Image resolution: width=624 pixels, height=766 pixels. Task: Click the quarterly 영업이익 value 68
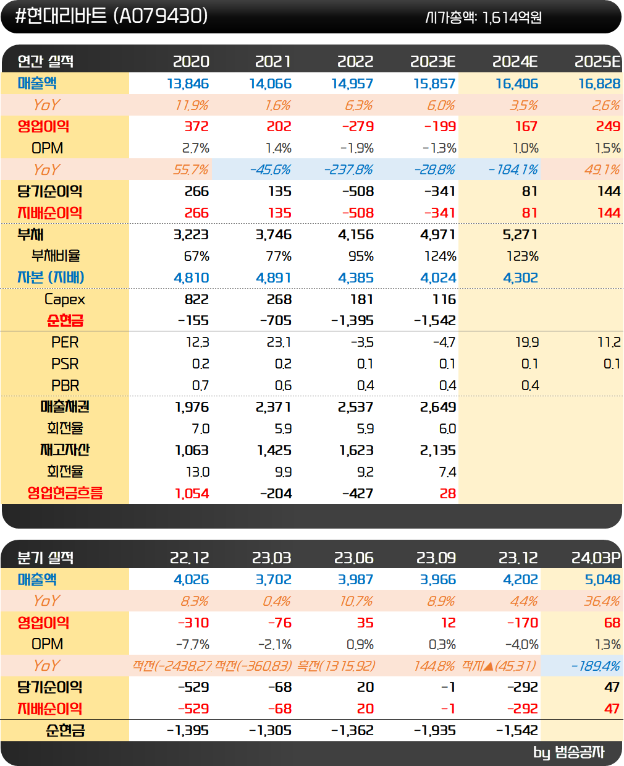(x=612, y=623)
